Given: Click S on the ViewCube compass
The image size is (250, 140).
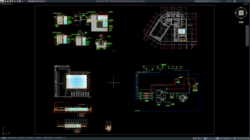Looking at the screenshot, I should [241, 18].
